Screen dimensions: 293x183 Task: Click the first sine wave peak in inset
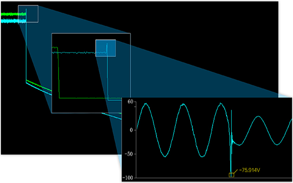(146, 104)
